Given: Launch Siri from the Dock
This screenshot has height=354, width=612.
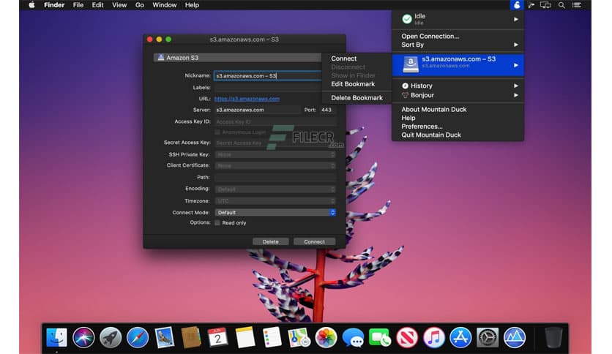Looking at the screenshot, I should [x=83, y=337].
